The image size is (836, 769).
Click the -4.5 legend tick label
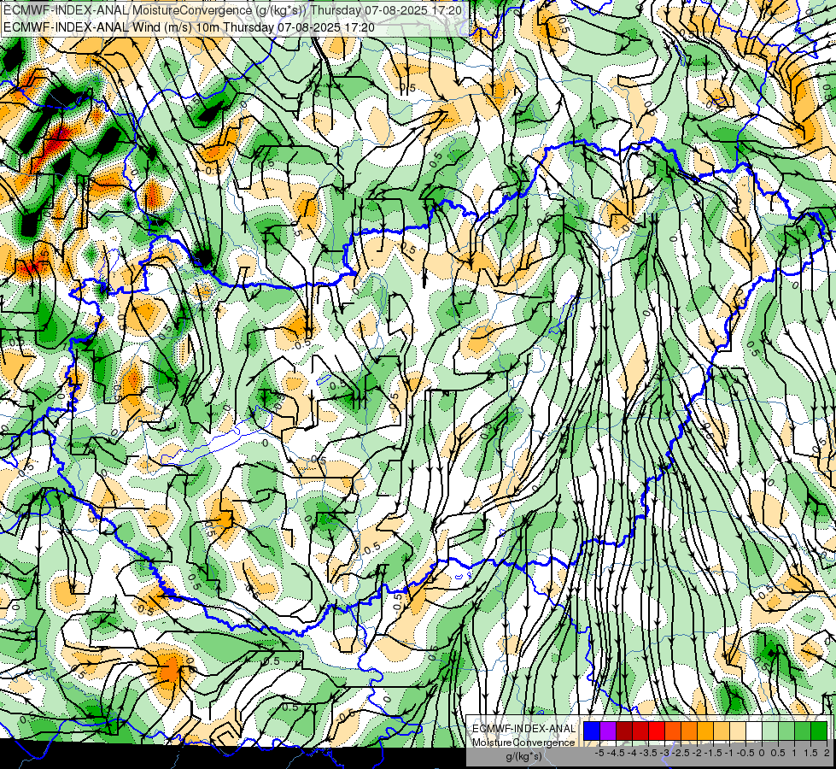(x=616, y=753)
